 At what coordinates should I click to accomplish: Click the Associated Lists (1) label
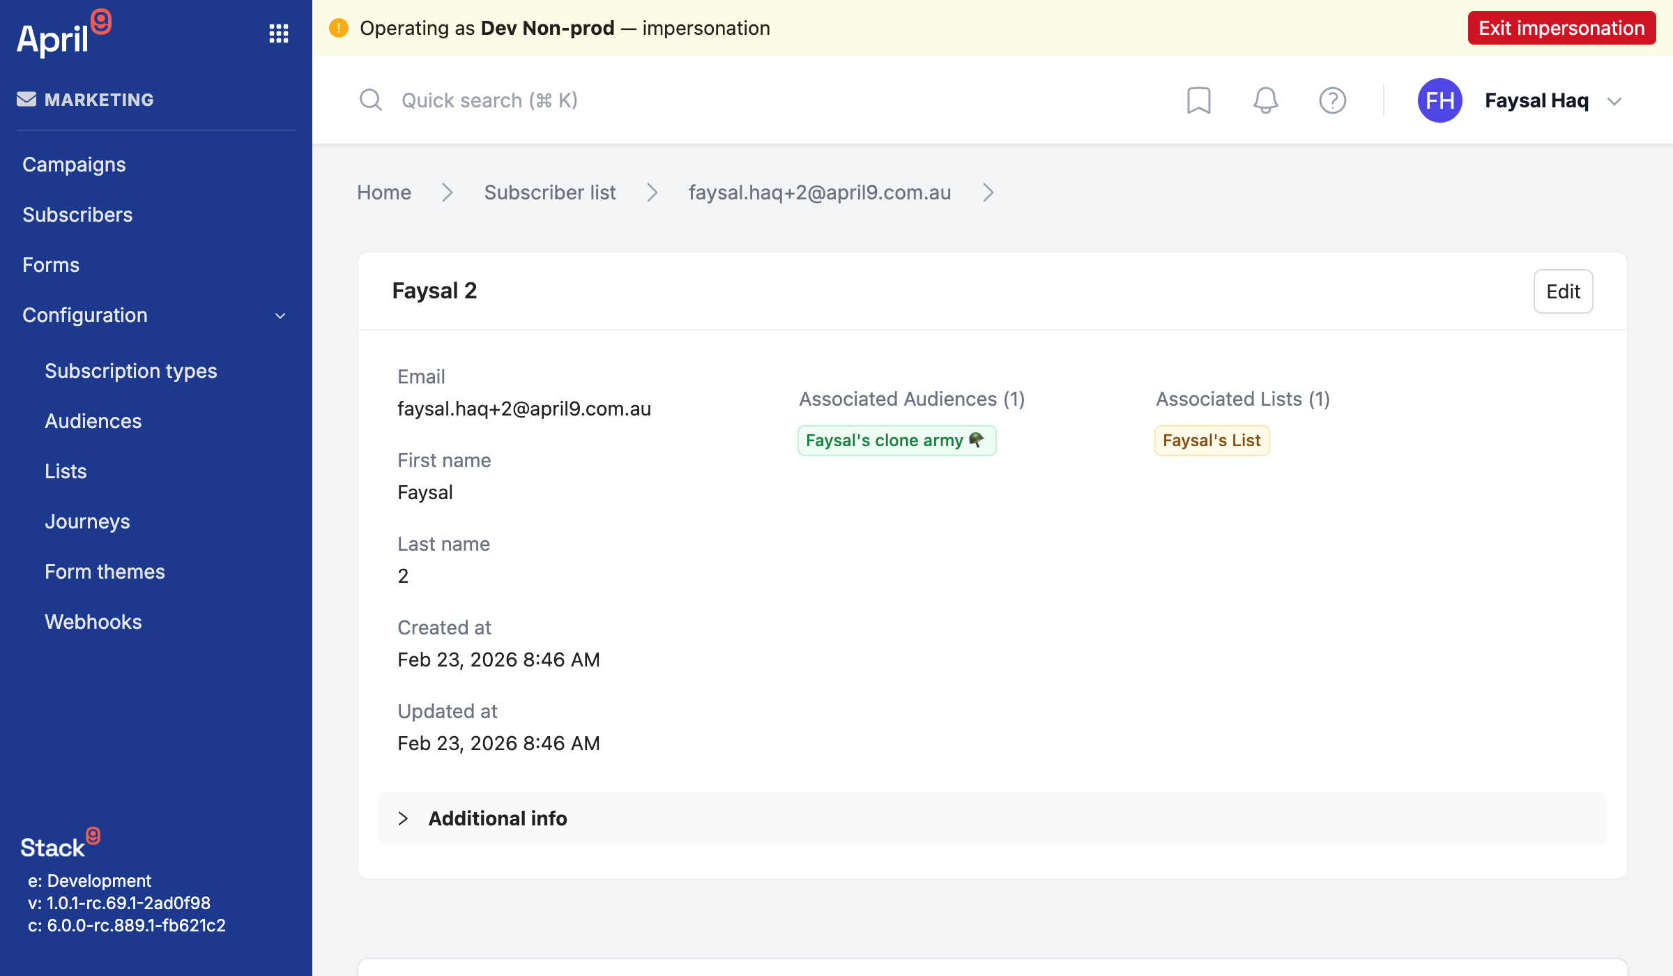tap(1243, 399)
